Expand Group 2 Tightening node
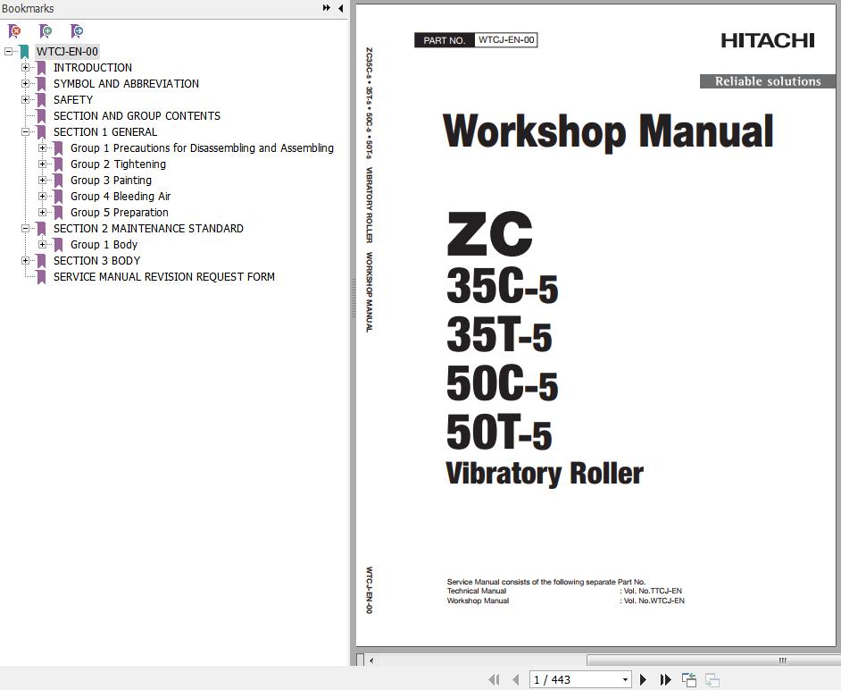 (x=42, y=164)
